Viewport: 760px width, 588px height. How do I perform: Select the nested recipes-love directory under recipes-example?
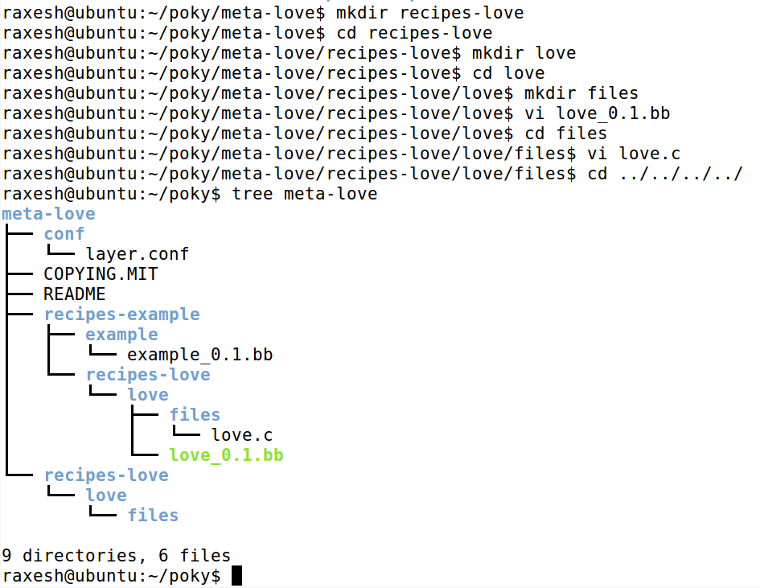pos(148,374)
